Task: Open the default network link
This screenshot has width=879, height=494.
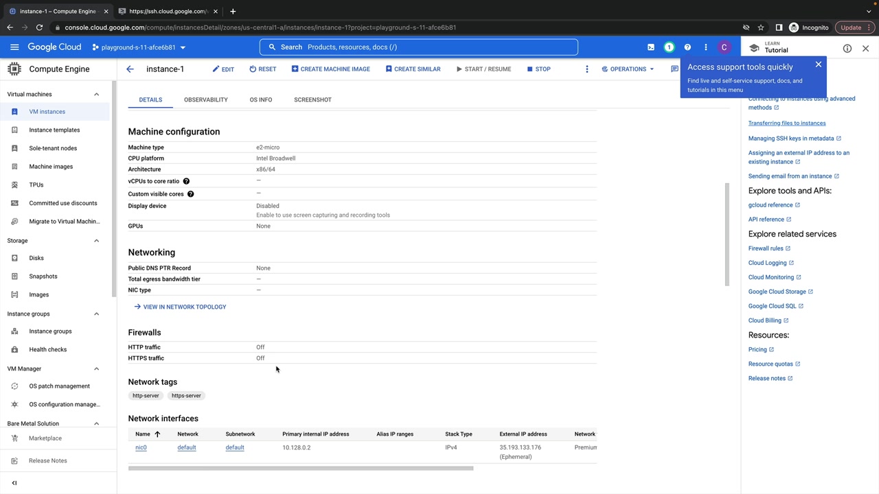Action: 187,448
